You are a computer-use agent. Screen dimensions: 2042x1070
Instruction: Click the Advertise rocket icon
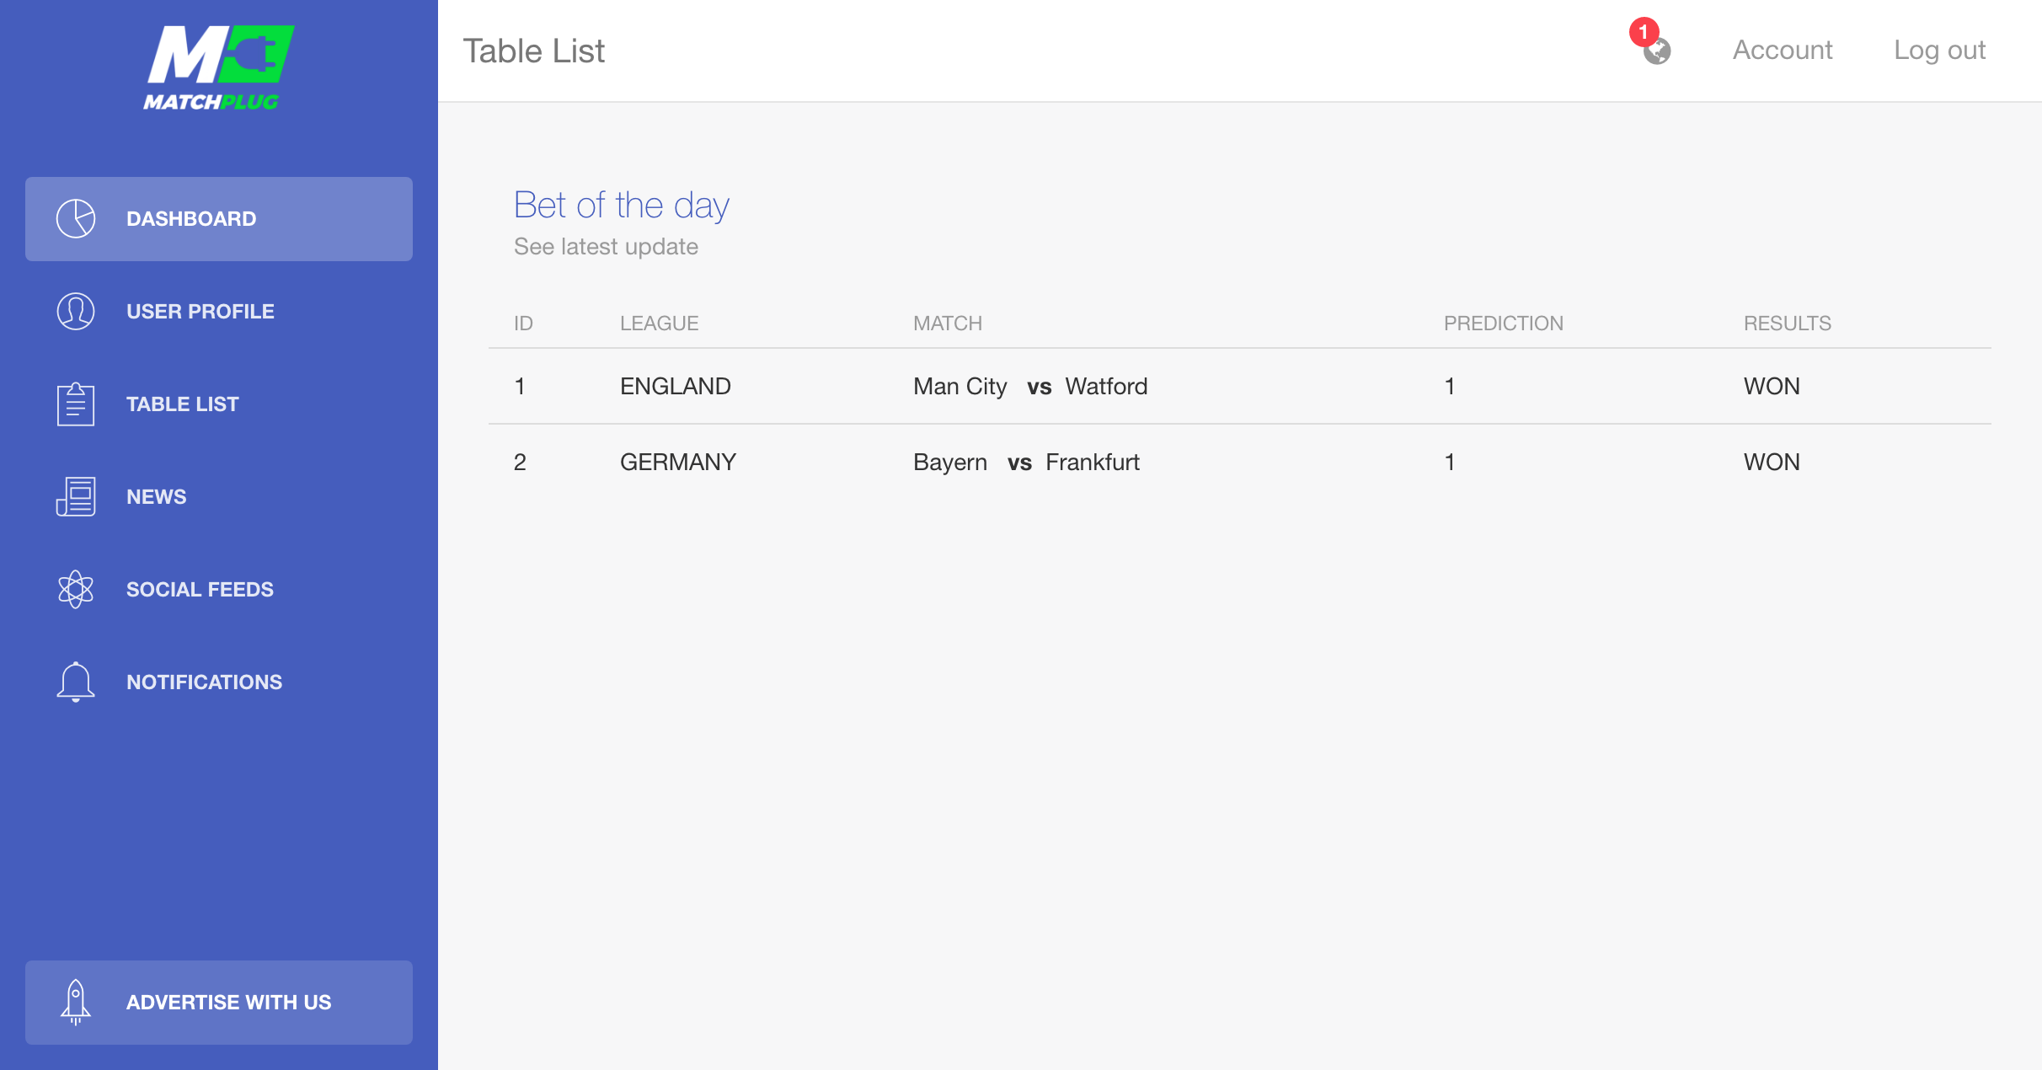pyautogui.click(x=76, y=1002)
